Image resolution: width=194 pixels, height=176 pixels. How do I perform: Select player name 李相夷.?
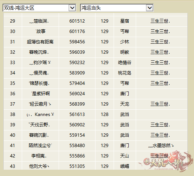tap(39, 156)
